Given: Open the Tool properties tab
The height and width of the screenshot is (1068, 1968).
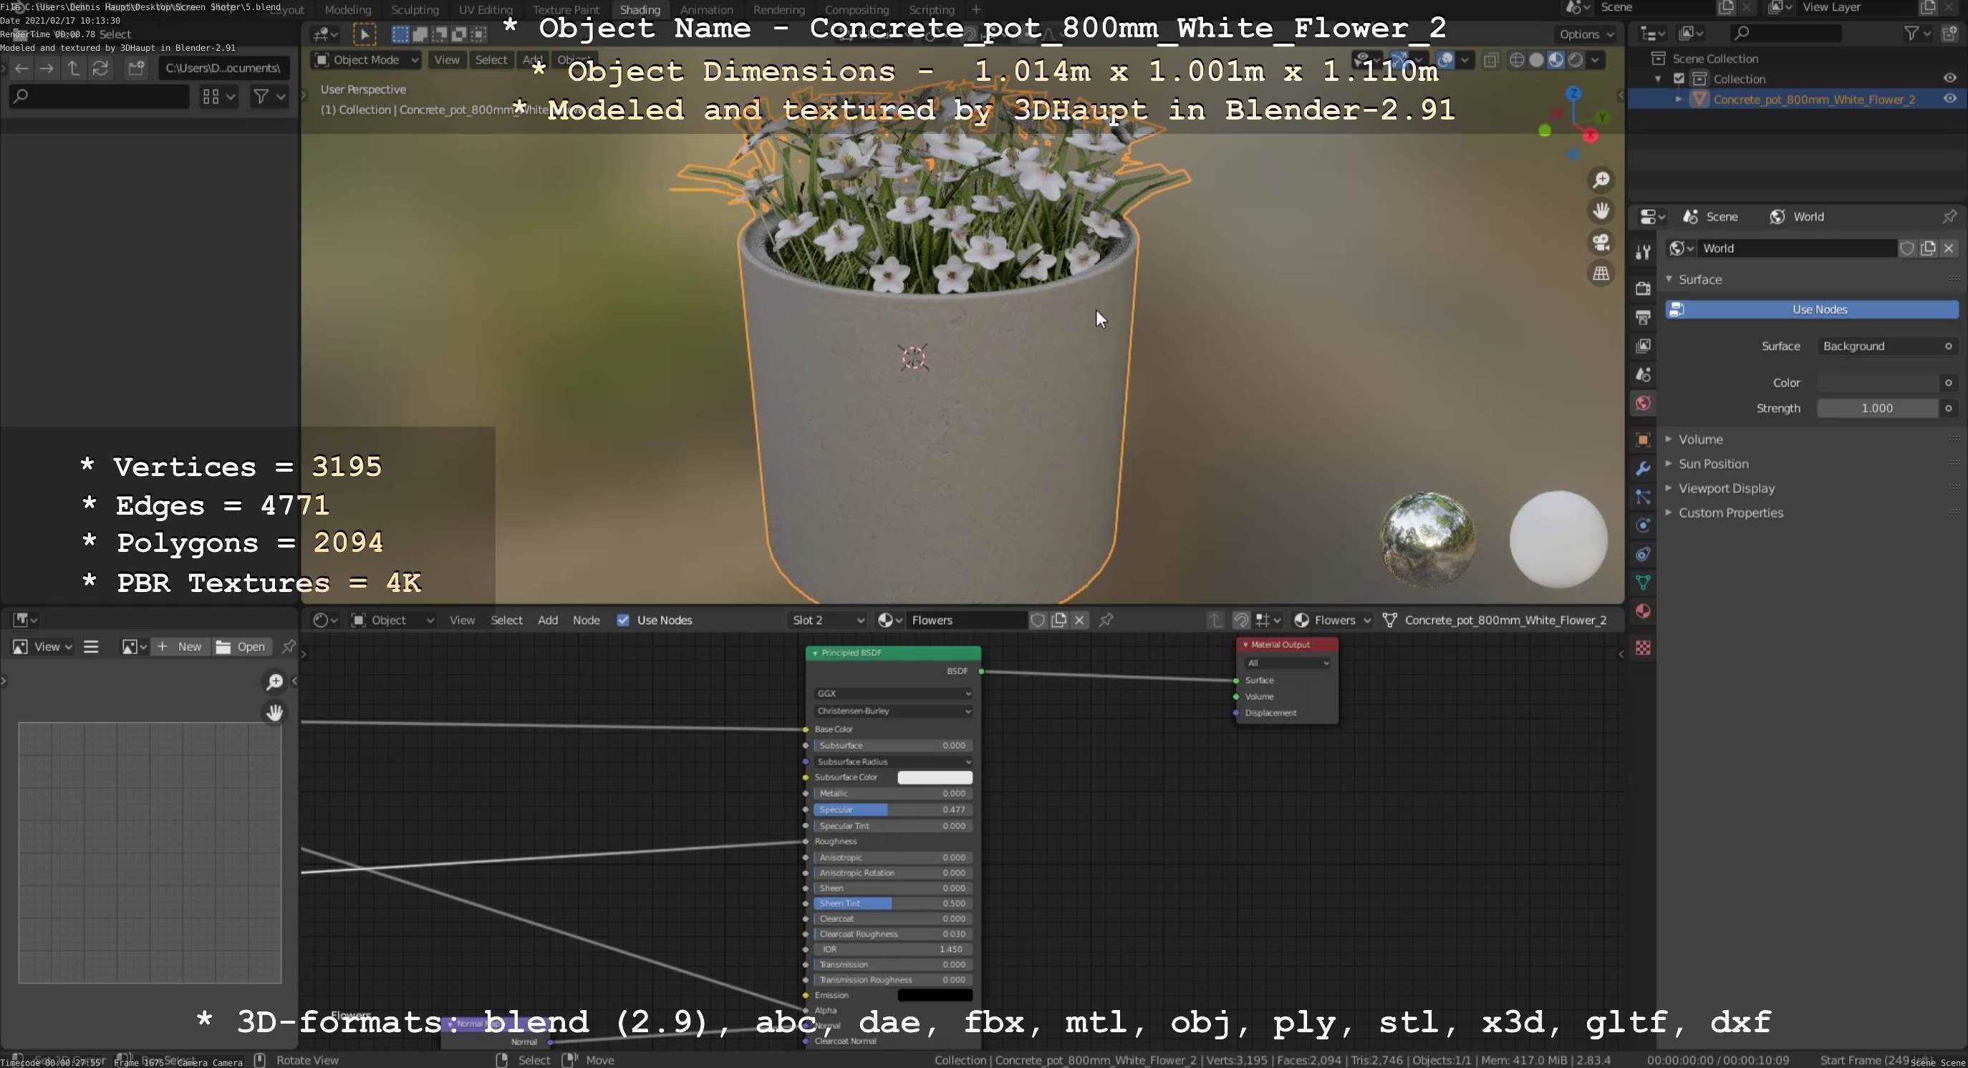Looking at the screenshot, I should coord(1643,253).
